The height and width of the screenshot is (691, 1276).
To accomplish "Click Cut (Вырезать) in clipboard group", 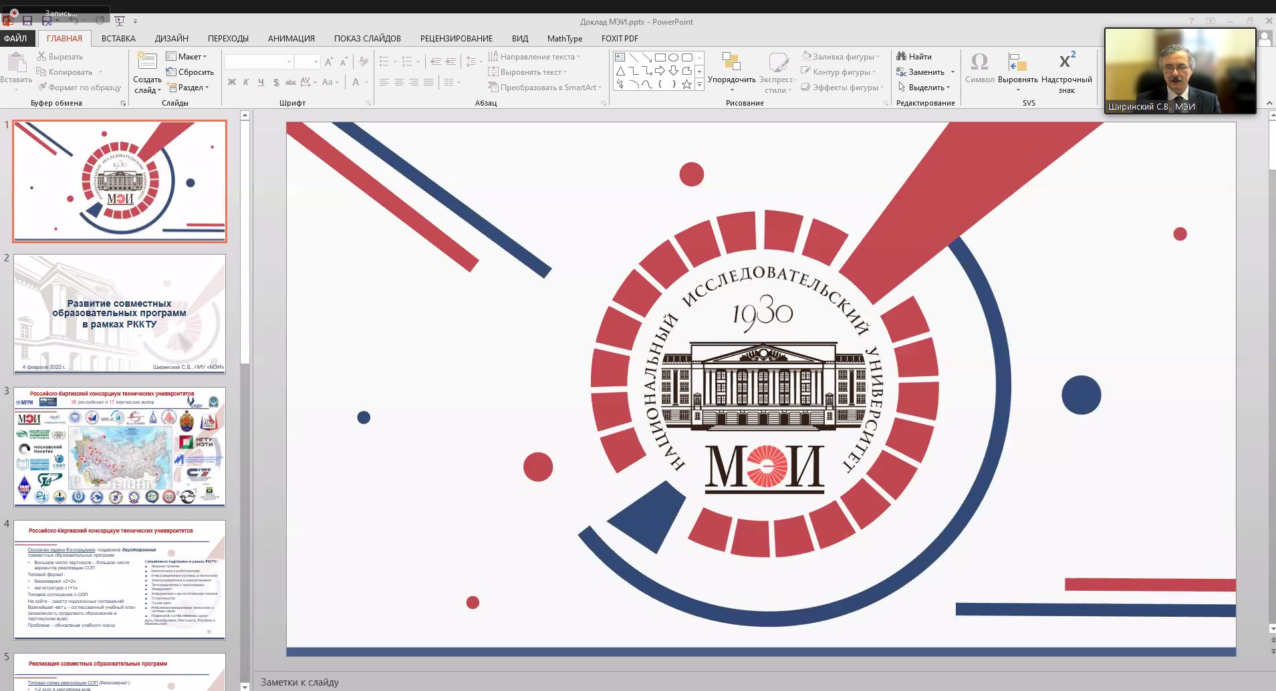I will [x=60, y=57].
